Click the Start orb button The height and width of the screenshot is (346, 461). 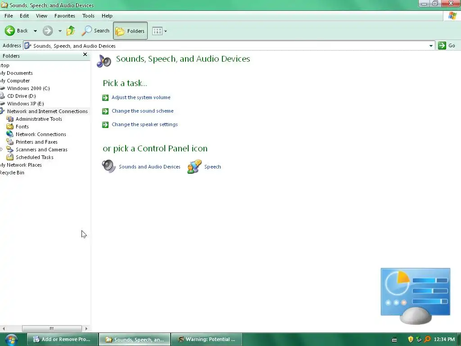click(x=11, y=340)
